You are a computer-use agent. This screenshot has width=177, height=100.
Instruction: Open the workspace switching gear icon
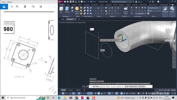pyautogui.click(x=139, y=93)
